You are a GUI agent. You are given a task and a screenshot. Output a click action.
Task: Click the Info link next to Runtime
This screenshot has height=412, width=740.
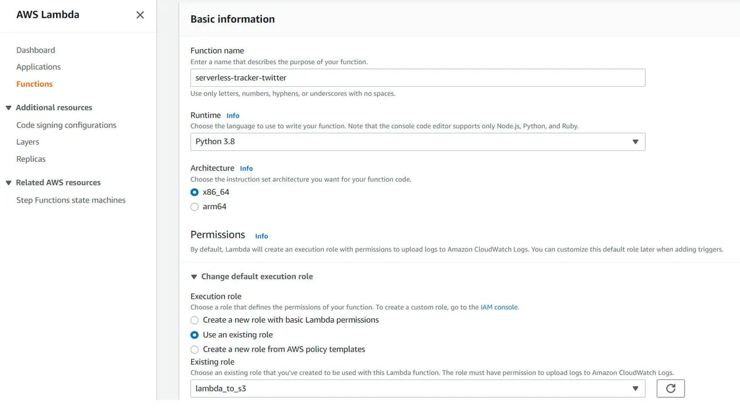(x=232, y=116)
